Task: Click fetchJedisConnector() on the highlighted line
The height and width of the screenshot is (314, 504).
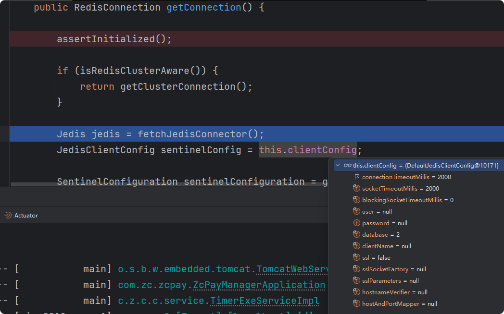Action: pos(198,134)
